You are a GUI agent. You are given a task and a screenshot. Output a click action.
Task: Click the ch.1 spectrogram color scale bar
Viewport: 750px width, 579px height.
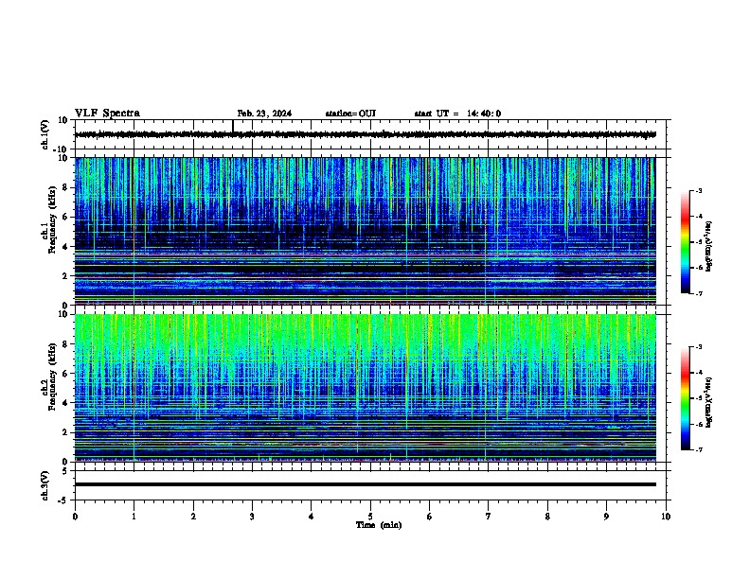pos(685,242)
